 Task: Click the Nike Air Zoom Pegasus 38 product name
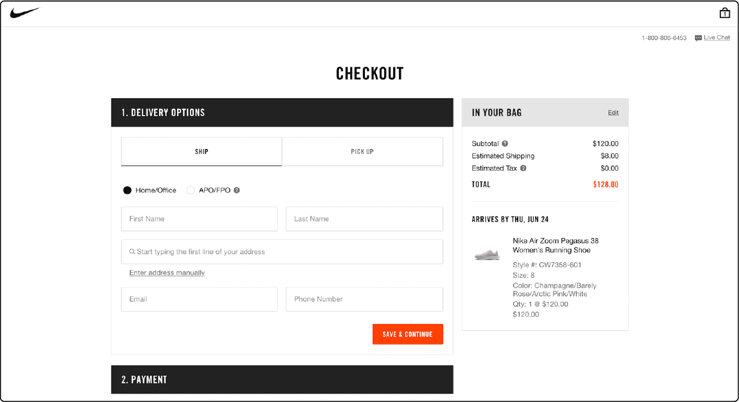[556, 246]
